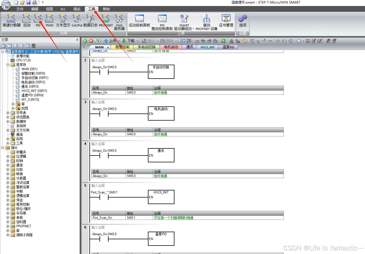Switch to the 电机启动 editor tab
The height and width of the screenshot is (254, 365).
click(x=171, y=47)
